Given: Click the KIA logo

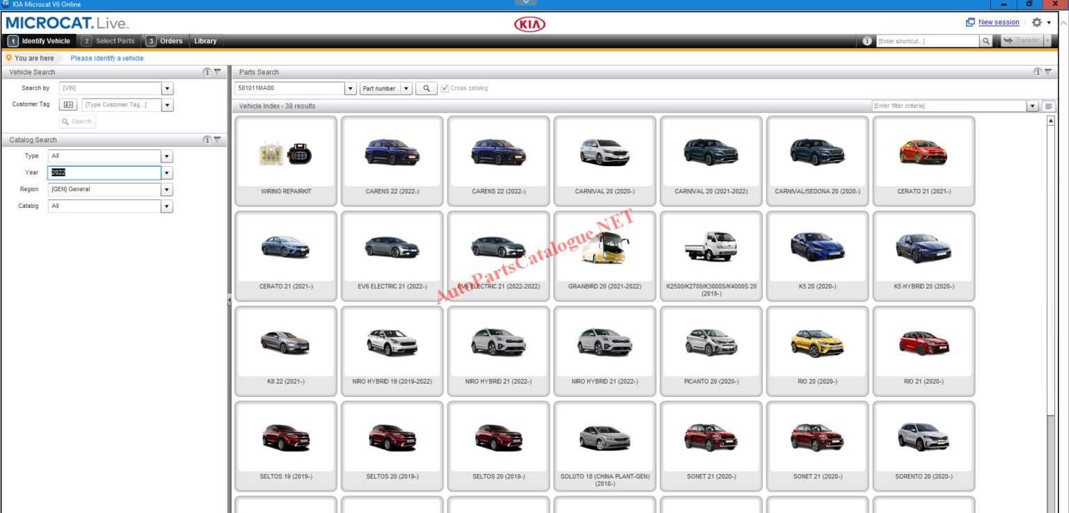Looking at the screenshot, I should [530, 24].
